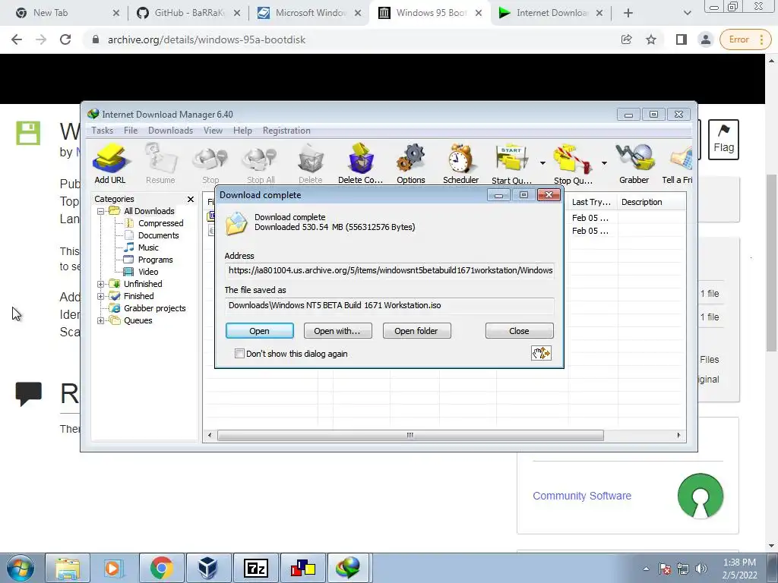This screenshot has width=778, height=583.
Task: Click the horizontal scrollbar in the IDM download list
Action: point(410,435)
